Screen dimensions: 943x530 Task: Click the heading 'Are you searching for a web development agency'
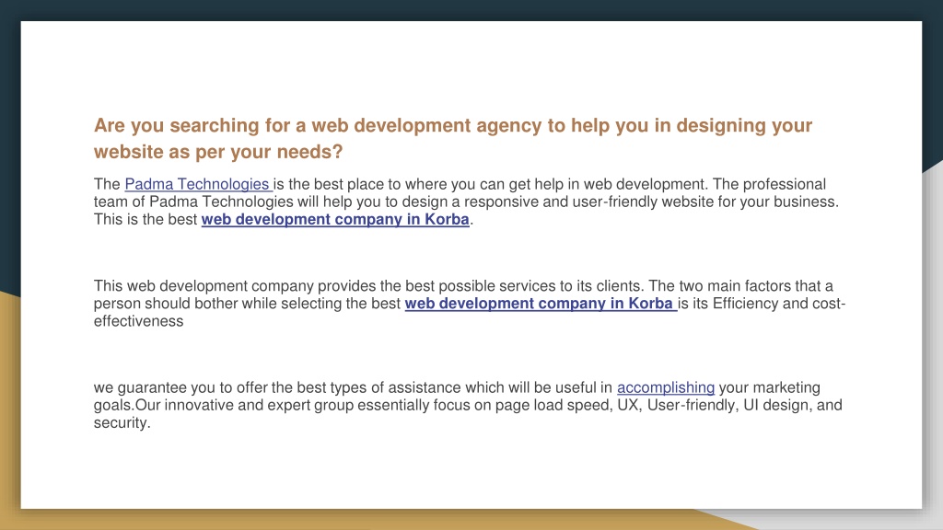pyautogui.click(x=453, y=138)
